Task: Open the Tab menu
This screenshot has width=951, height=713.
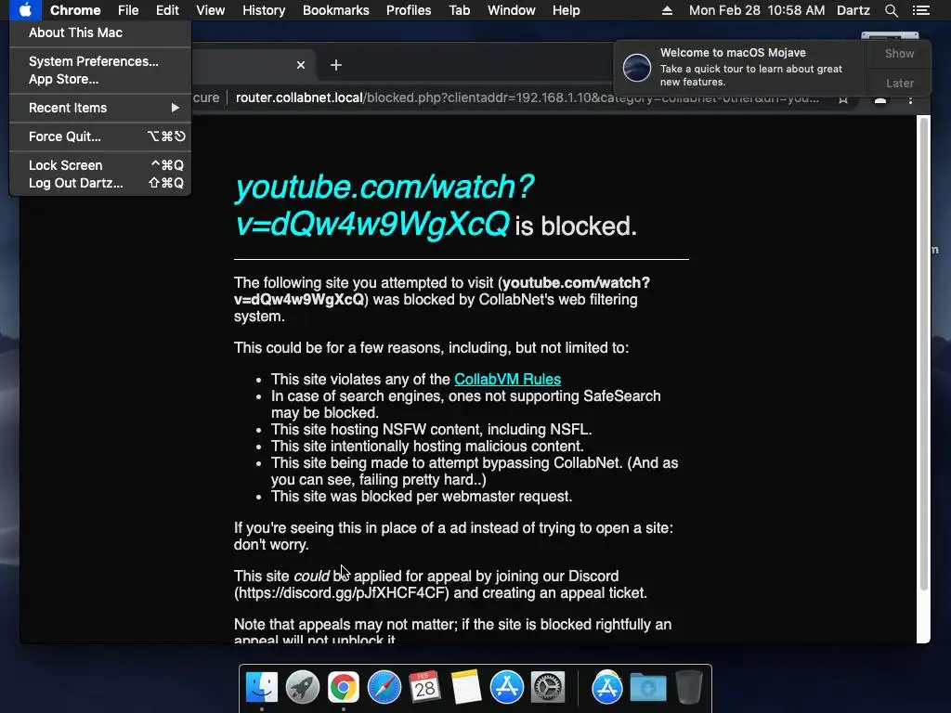Action: tap(459, 10)
